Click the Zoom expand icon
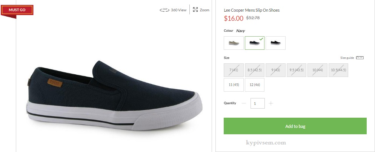 point(195,10)
